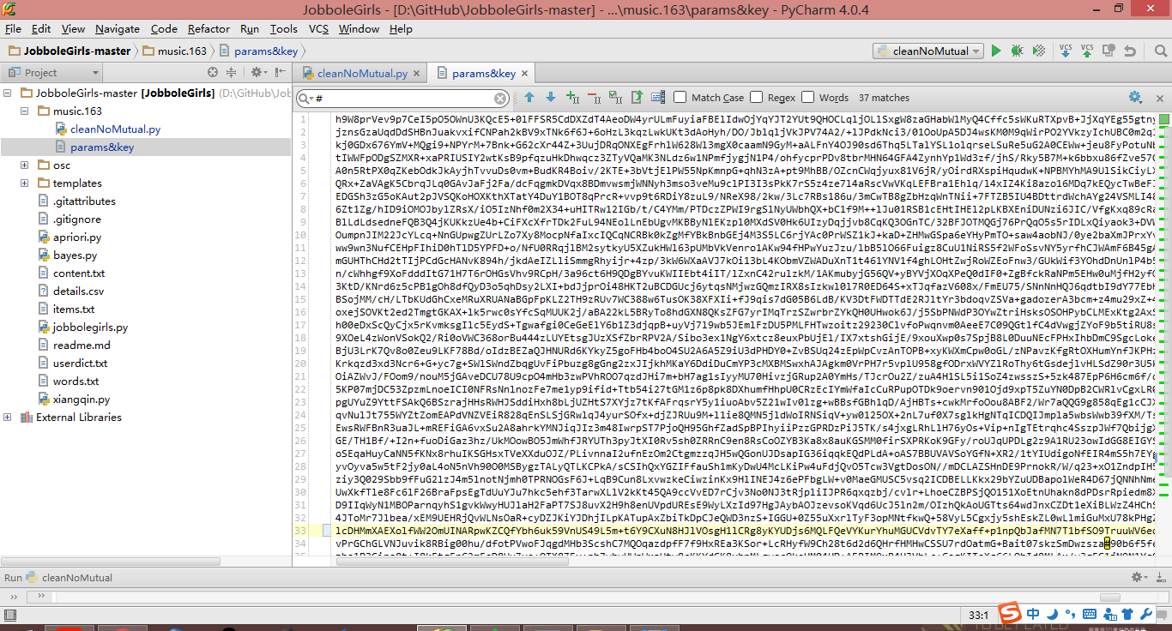Click VCS update project icon
Screen dimensions: 1172x631
[1066, 51]
